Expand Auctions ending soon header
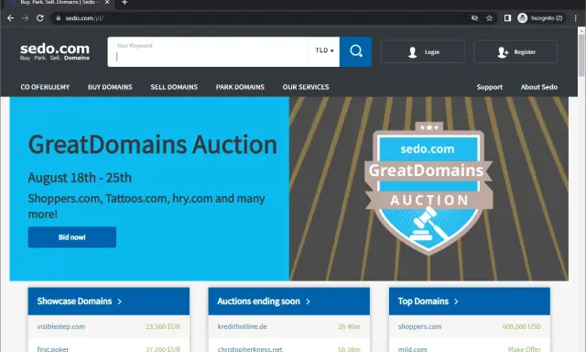586x352 pixels. tap(289, 302)
